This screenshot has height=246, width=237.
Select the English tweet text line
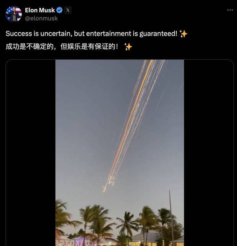click(x=97, y=33)
